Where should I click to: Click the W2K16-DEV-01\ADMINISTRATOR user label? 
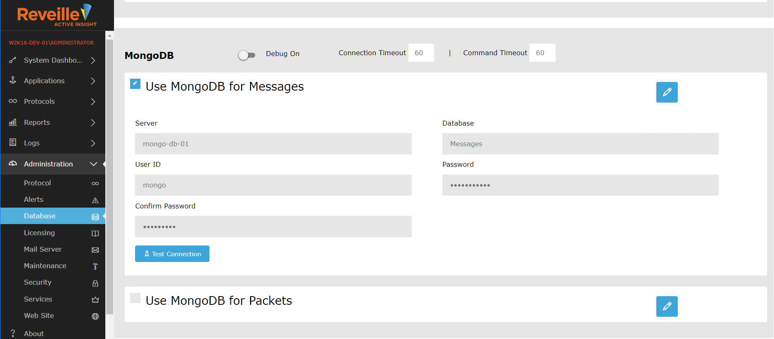pos(51,42)
